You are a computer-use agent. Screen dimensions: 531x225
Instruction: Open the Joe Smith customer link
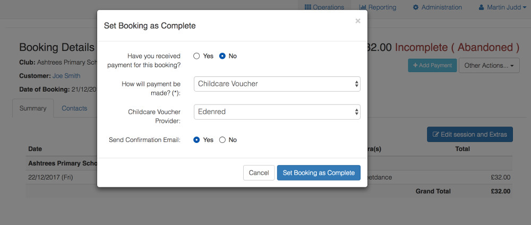66,76
